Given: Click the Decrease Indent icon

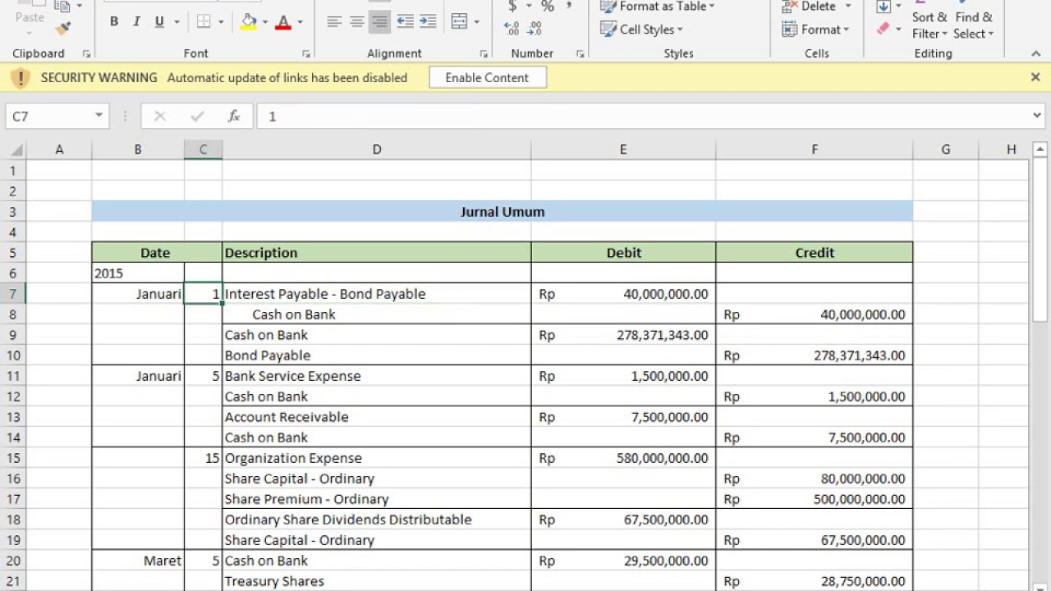Looking at the screenshot, I should [405, 22].
